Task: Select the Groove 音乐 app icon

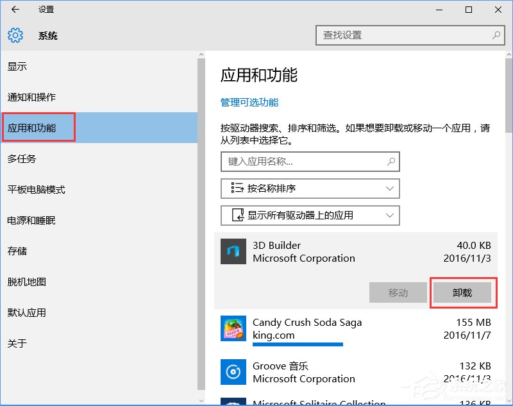Action: (x=233, y=372)
